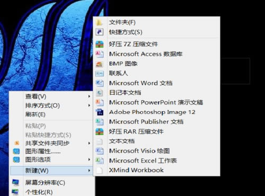This screenshot has width=265, height=196.
Task: Click the Microsoft Access database icon
Action: pos(100,54)
